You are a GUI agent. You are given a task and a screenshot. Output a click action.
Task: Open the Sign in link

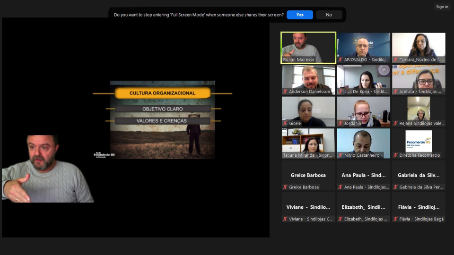pyautogui.click(x=442, y=7)
